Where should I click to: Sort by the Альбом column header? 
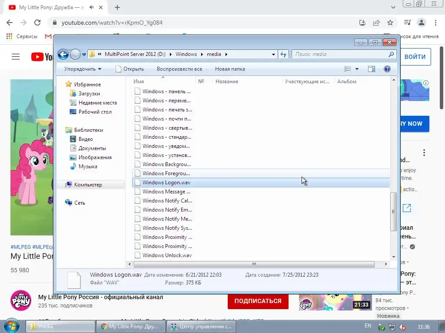[361, 81]
